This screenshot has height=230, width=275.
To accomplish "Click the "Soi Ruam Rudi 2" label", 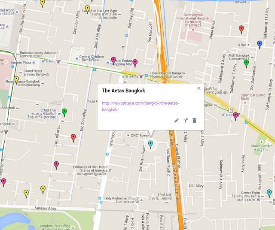I will tap(168, 162).
